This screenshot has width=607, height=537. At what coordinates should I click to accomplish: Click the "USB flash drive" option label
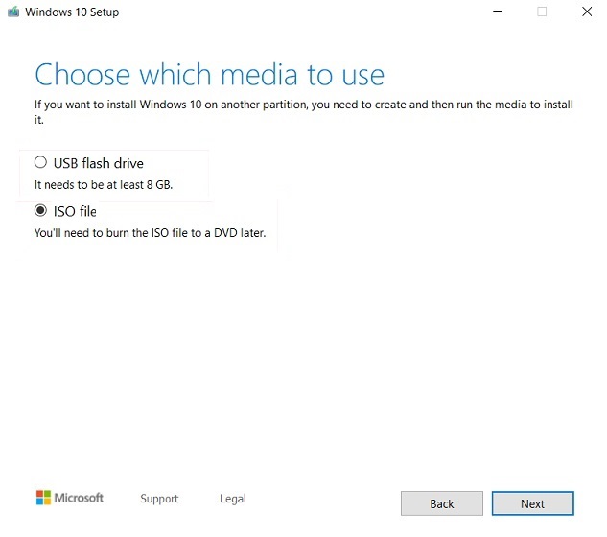pyautogui.click(x=98, y=163)
